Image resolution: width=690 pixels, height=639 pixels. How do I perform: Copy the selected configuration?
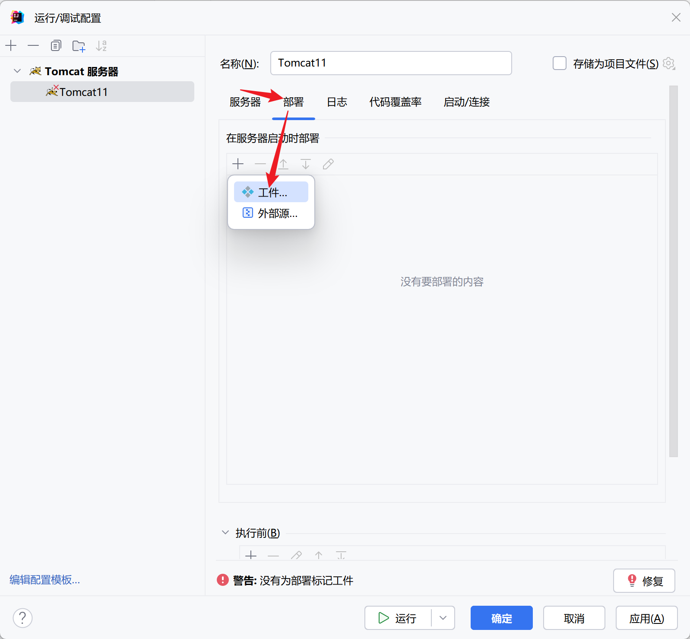[x=56, y=45]
